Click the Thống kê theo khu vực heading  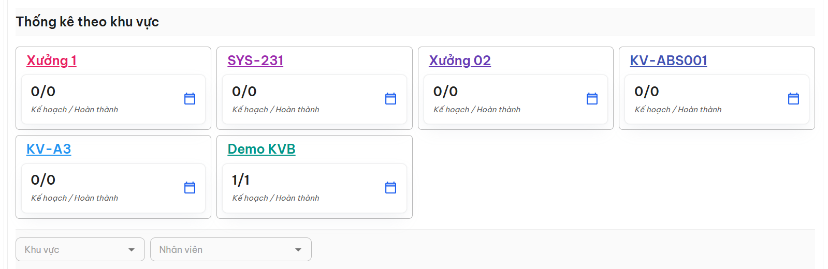click(88, 22)
